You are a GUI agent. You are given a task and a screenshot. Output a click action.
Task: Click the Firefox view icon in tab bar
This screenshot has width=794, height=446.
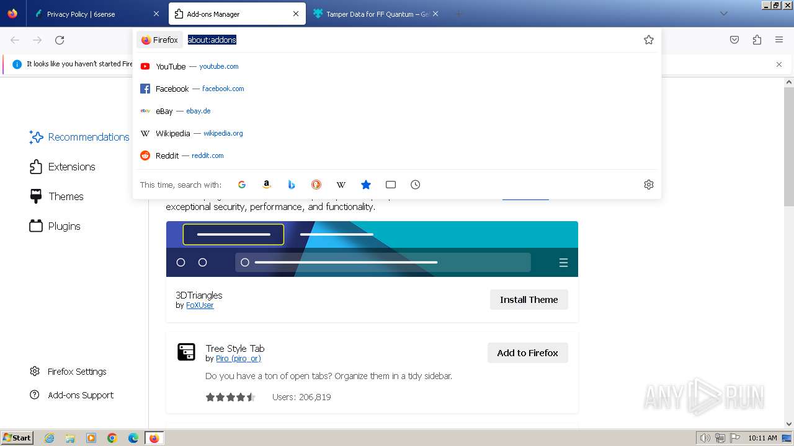(x=12, y=14)
